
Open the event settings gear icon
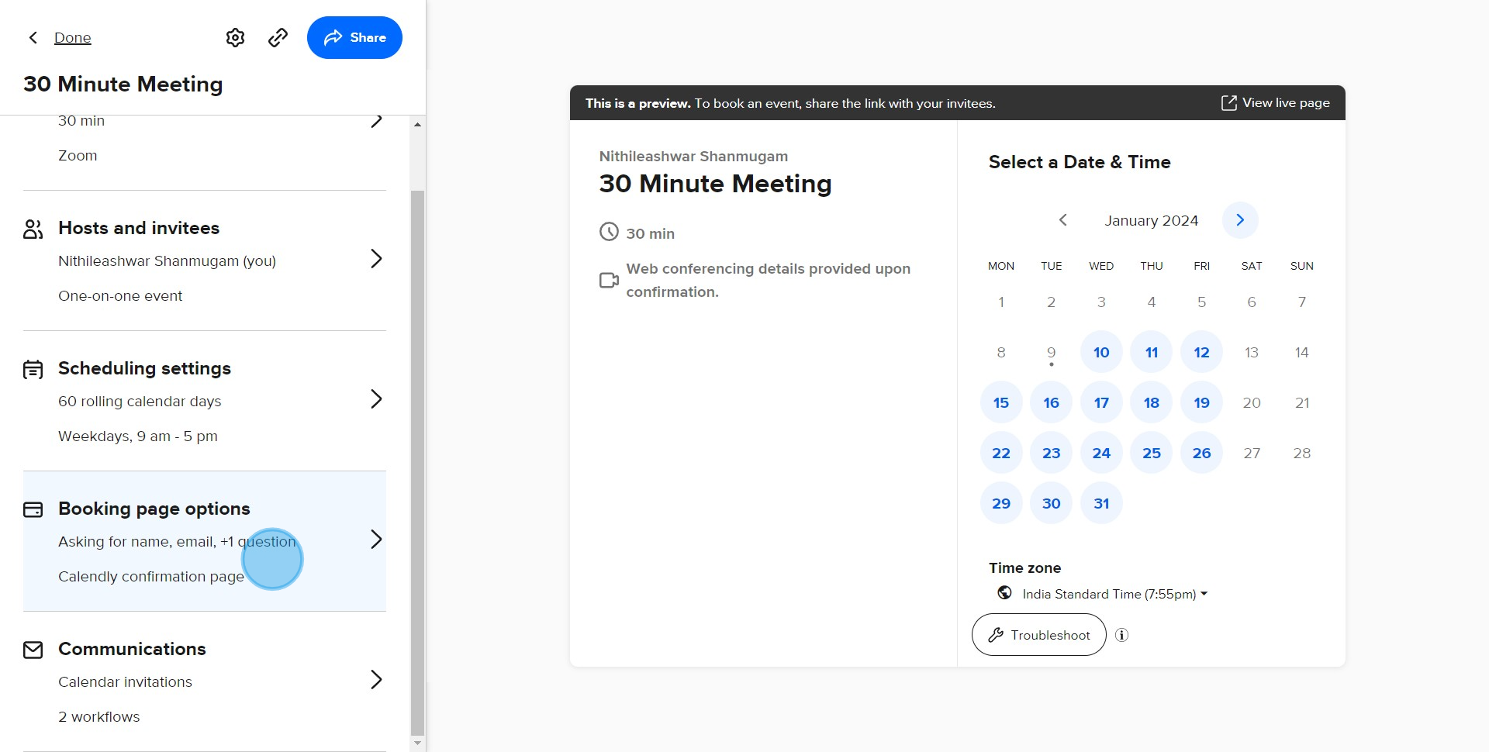pyautogui.click(x=235, y=37)
